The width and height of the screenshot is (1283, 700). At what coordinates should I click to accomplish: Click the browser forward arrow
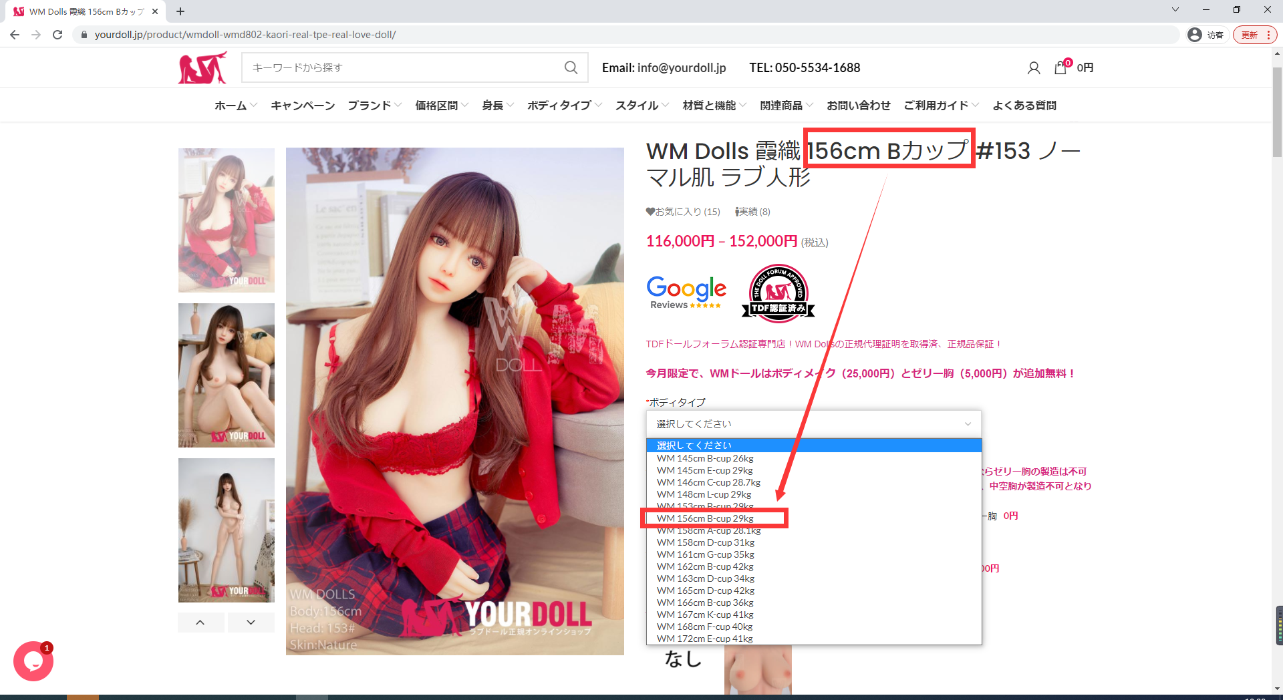tap(36, 35)
